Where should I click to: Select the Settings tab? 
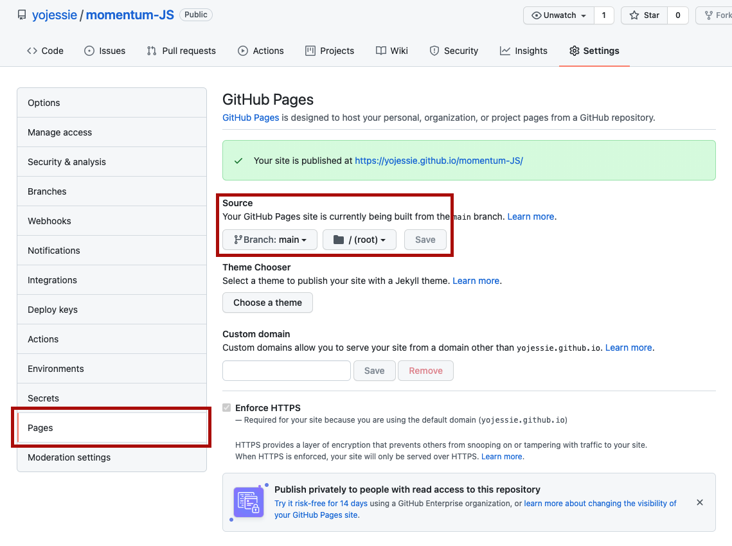(x=594, y=51)
